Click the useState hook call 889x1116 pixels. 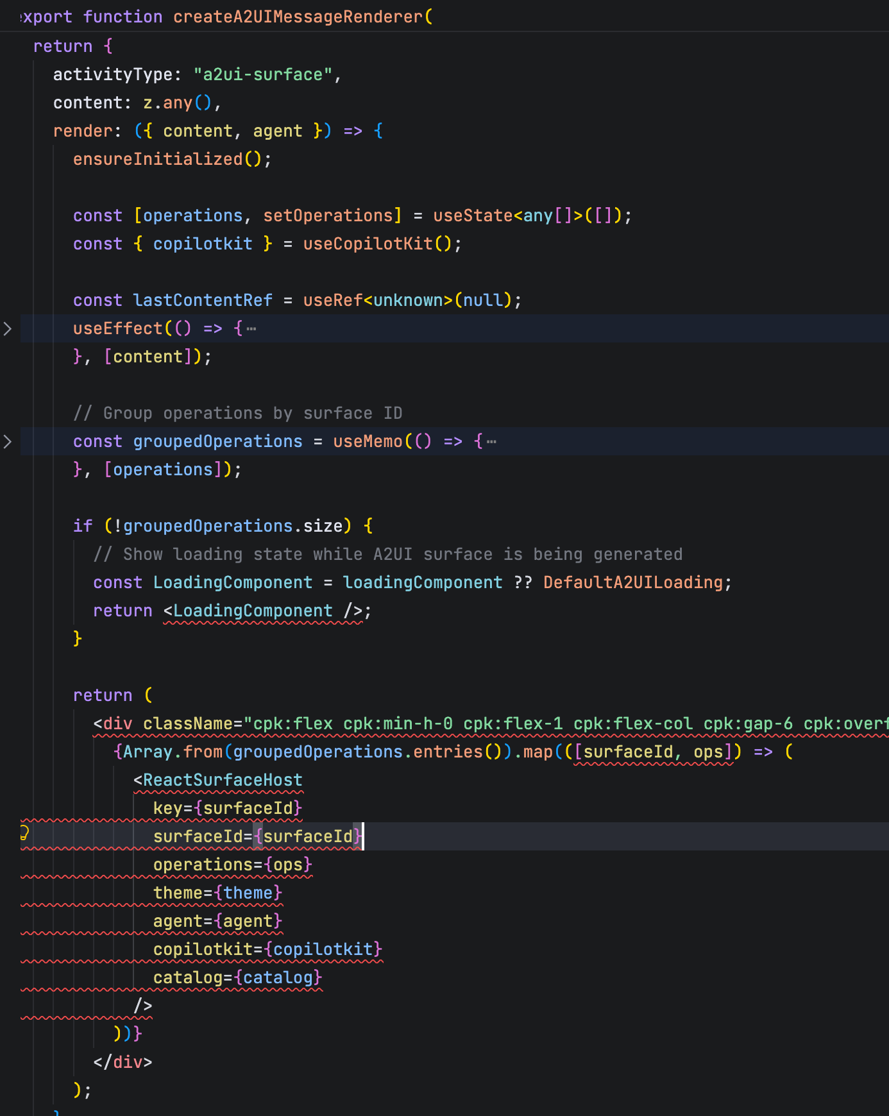(473, 216)
